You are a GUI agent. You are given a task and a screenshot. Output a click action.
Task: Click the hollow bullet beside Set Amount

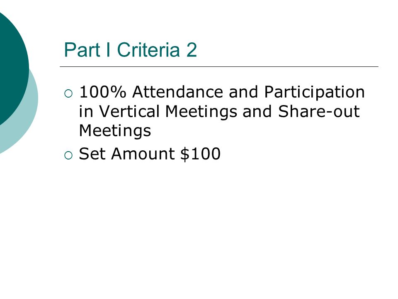tap(68, 155)
